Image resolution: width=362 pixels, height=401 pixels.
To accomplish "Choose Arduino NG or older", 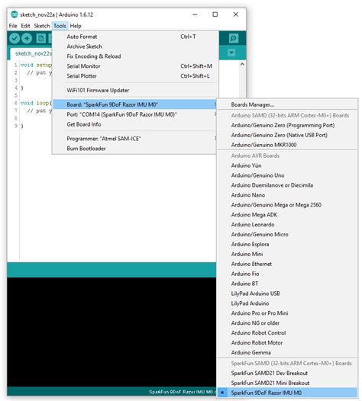I will 287,323.
